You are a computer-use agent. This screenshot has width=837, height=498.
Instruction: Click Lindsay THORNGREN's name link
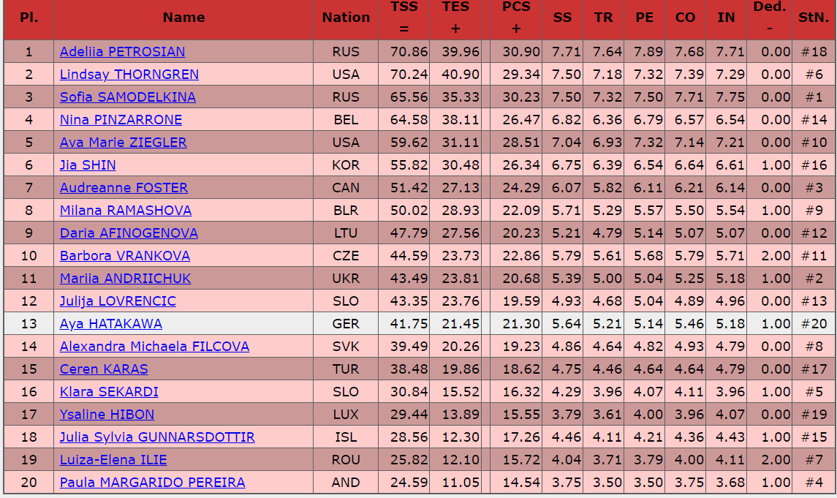tap(129, 75)
